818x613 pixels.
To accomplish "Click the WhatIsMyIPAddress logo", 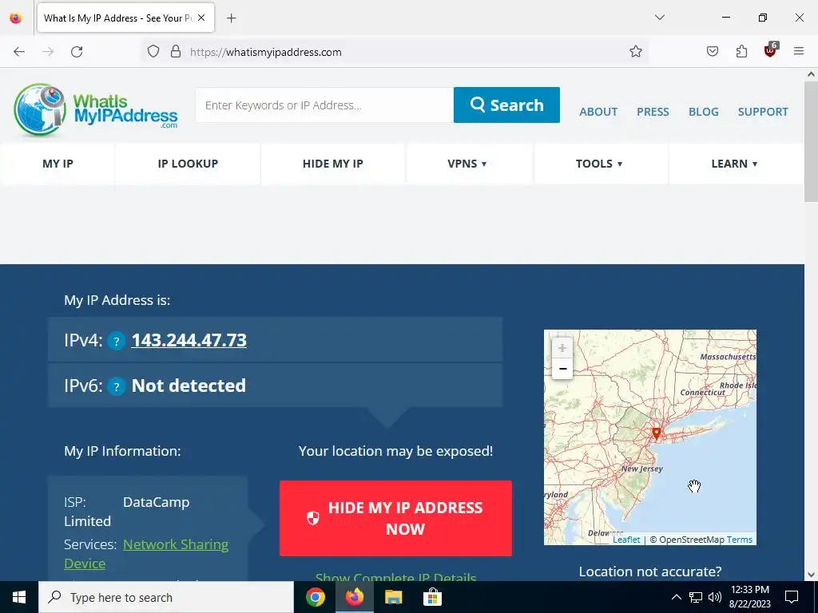I will (x=96, y=109).
